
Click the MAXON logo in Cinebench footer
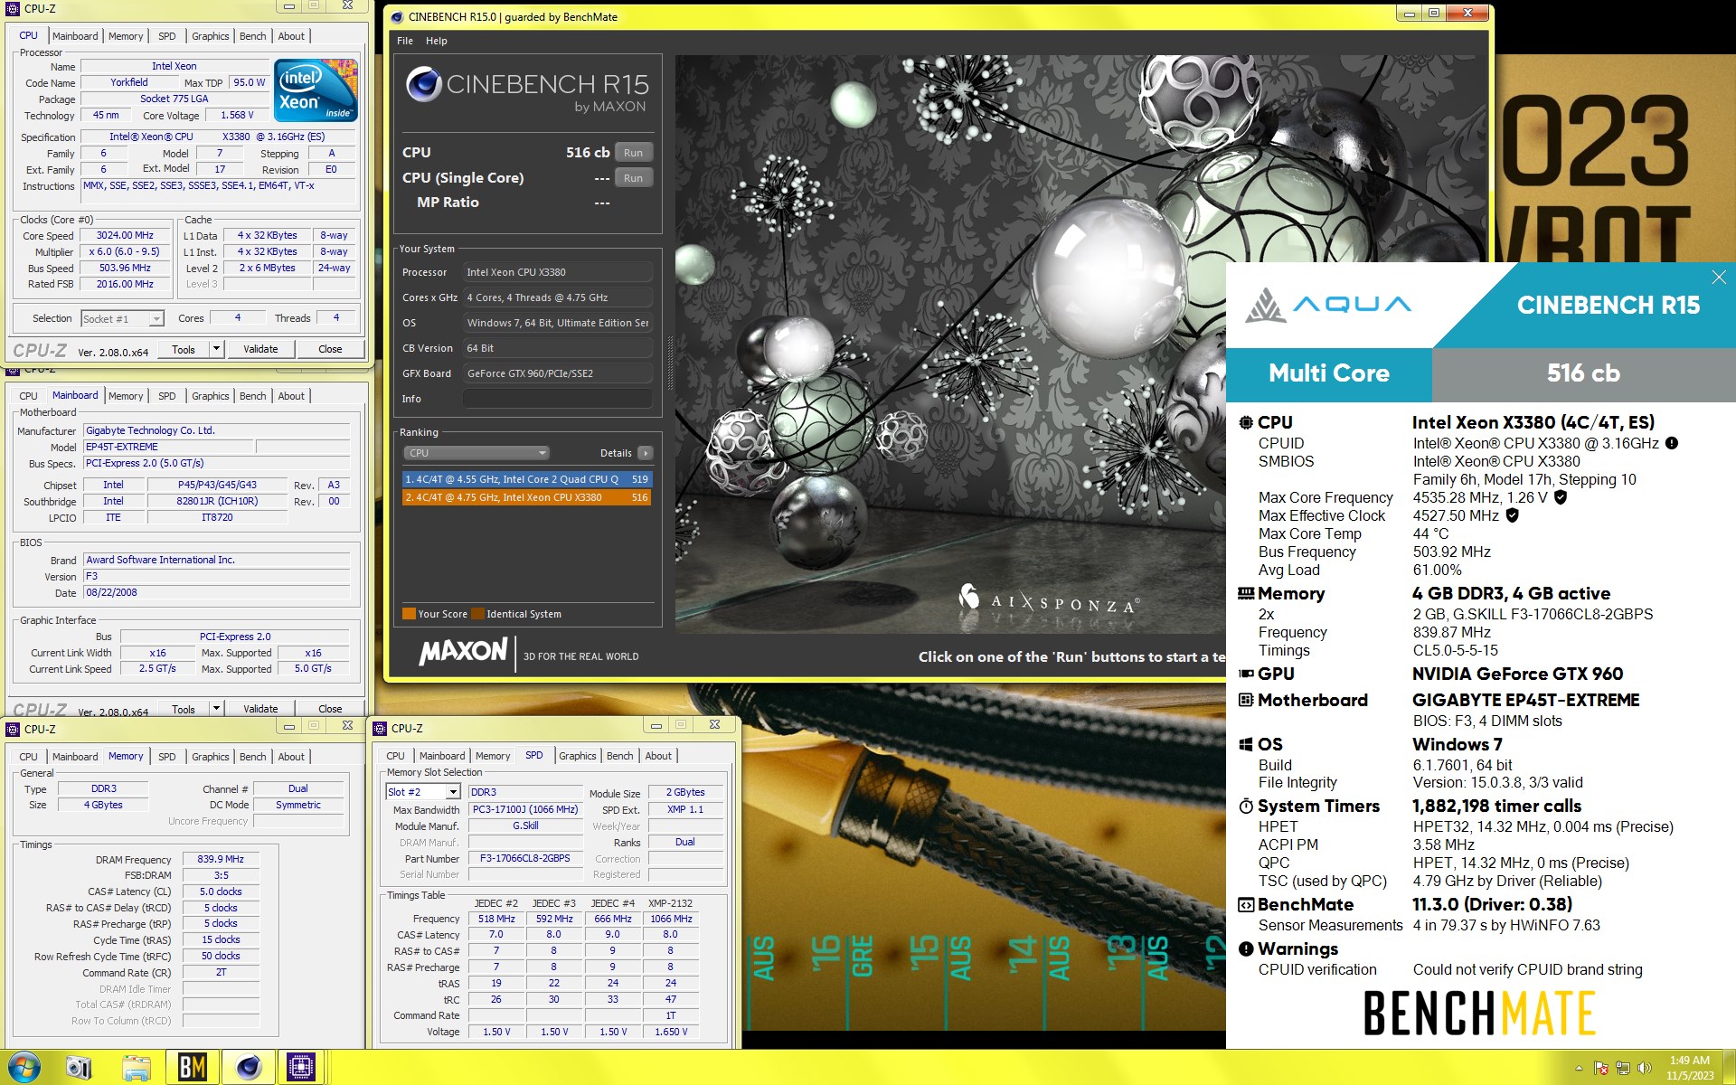click(x=463, y=651)
